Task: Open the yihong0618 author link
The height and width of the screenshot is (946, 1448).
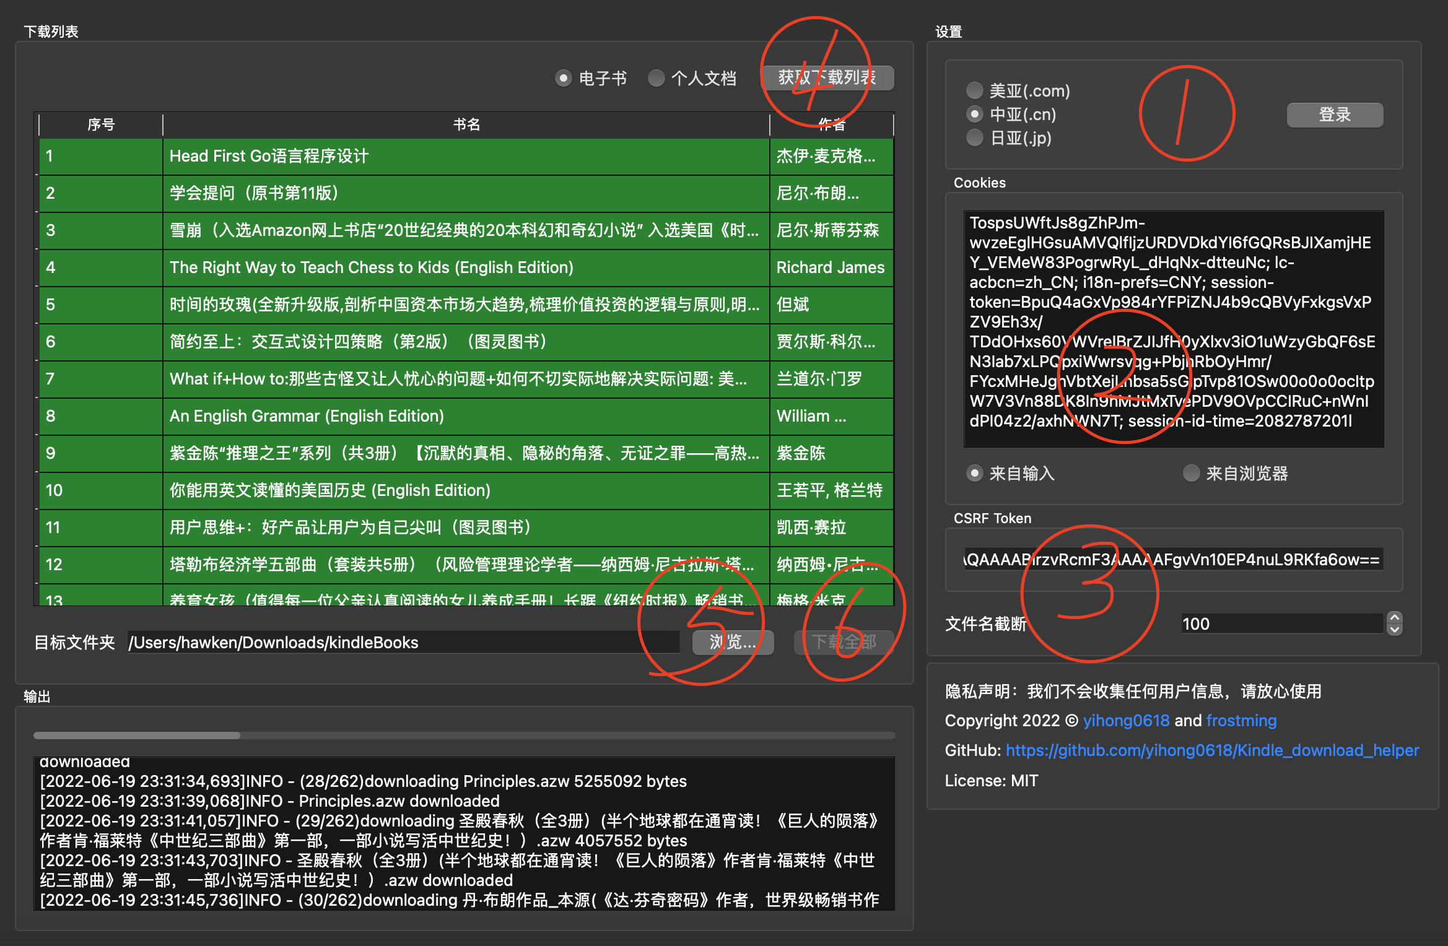Action: (x=1126, y=721)
